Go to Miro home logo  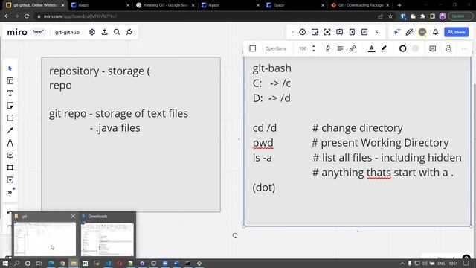click(x=17, y=32)
